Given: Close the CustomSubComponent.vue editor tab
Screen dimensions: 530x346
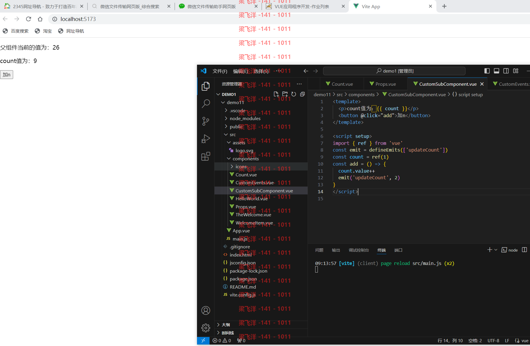Looking at the screenshot, I should tap(482, 84).
